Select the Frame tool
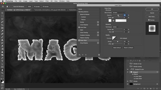Viewport: 161px width, 90px height. (x=2, y=28)
